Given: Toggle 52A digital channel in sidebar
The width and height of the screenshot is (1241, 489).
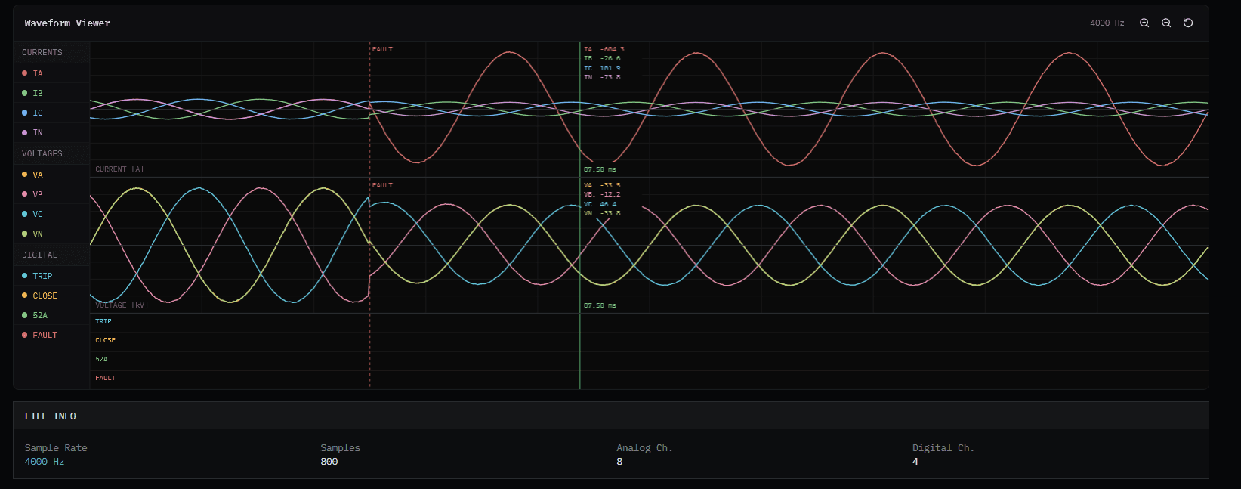Looking at the screenshot, I should pos(51,315).
